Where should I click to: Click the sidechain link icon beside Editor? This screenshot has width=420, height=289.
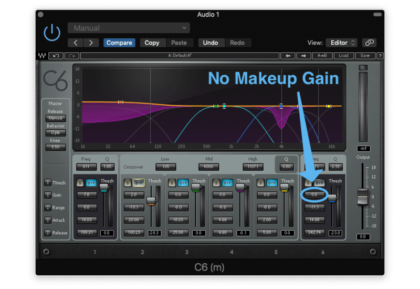(x=370, y=43)
